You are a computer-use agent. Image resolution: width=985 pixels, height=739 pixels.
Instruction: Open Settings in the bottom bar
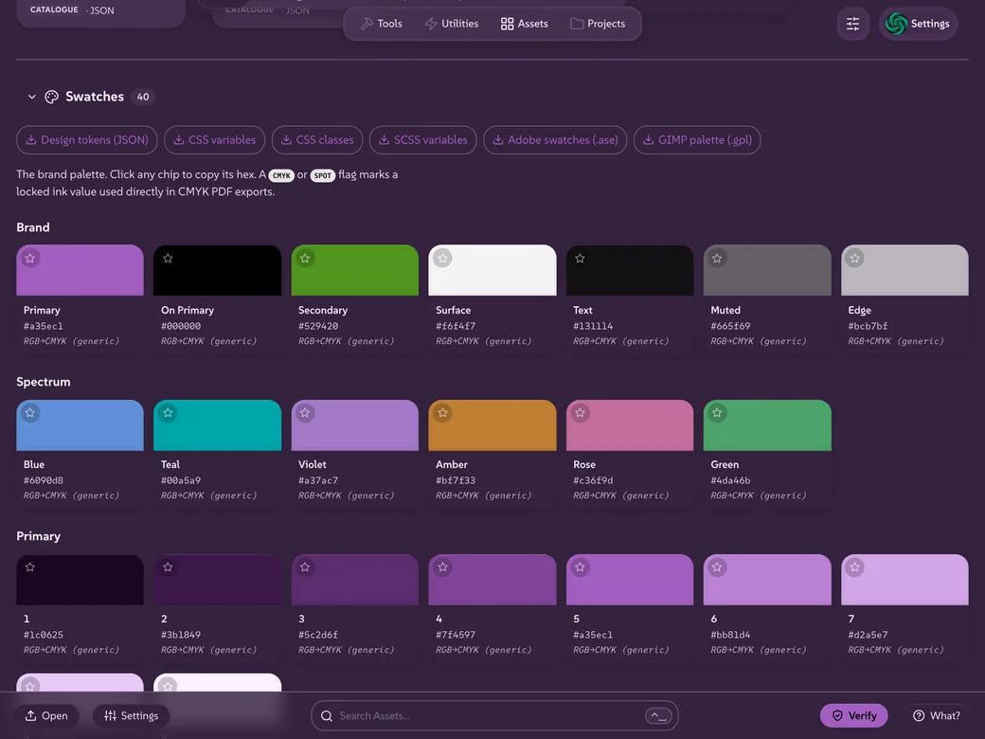click(x=132, y=715)
